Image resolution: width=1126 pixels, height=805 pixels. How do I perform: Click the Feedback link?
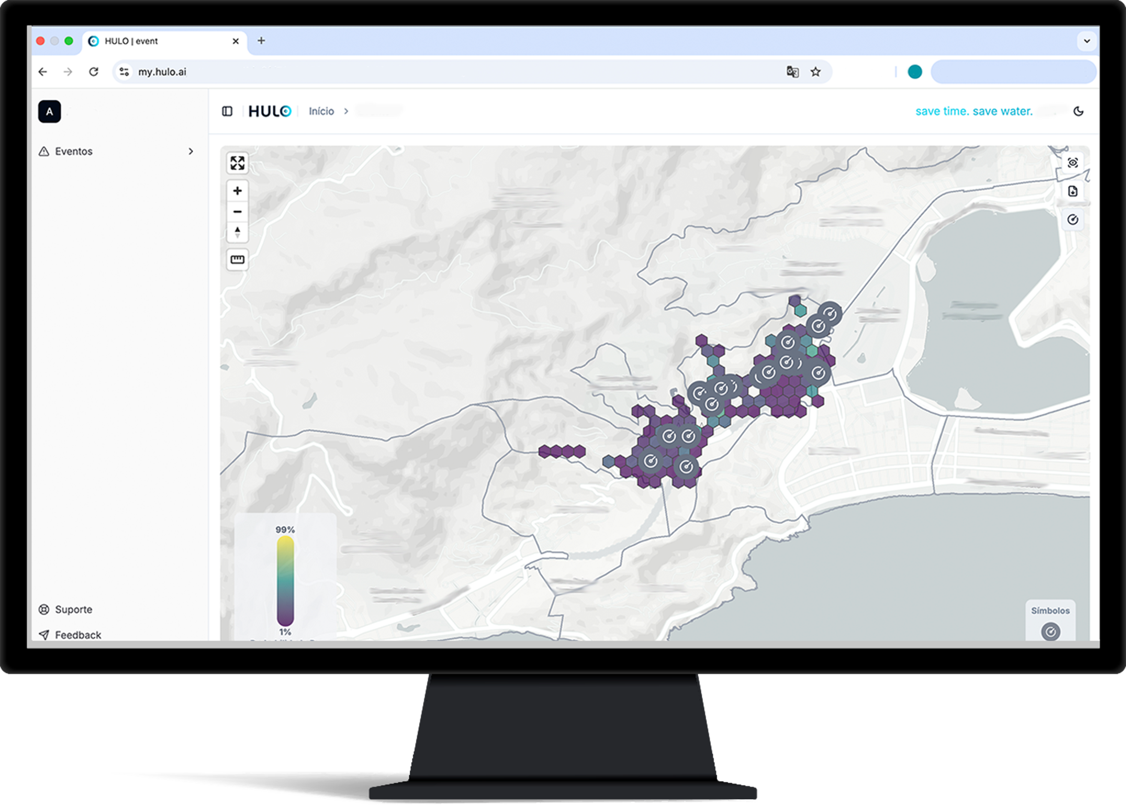coord(78,635)
